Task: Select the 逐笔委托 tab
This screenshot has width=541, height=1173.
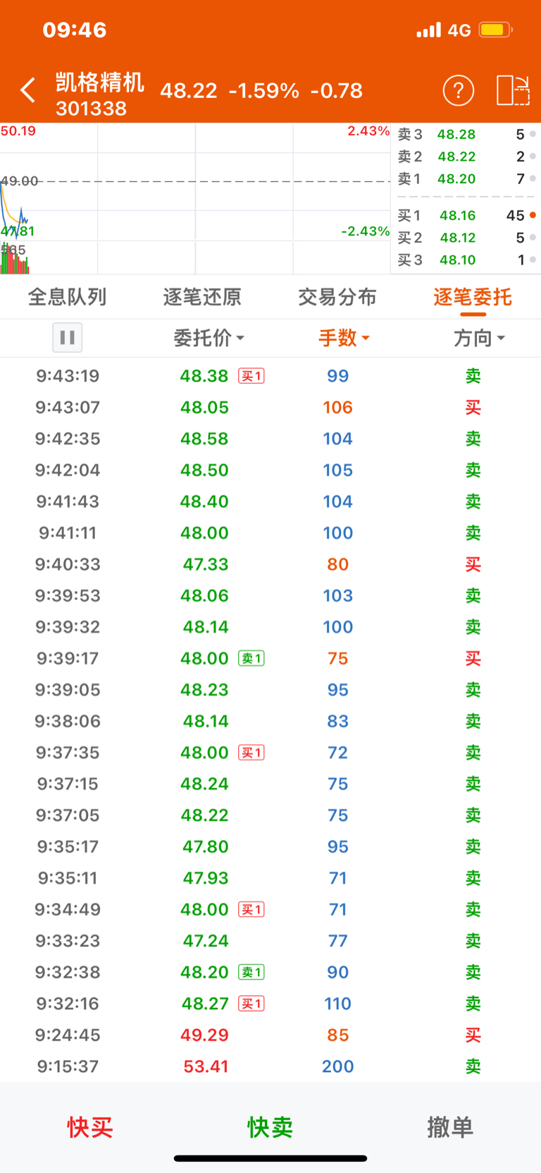Action: [473, 297]
